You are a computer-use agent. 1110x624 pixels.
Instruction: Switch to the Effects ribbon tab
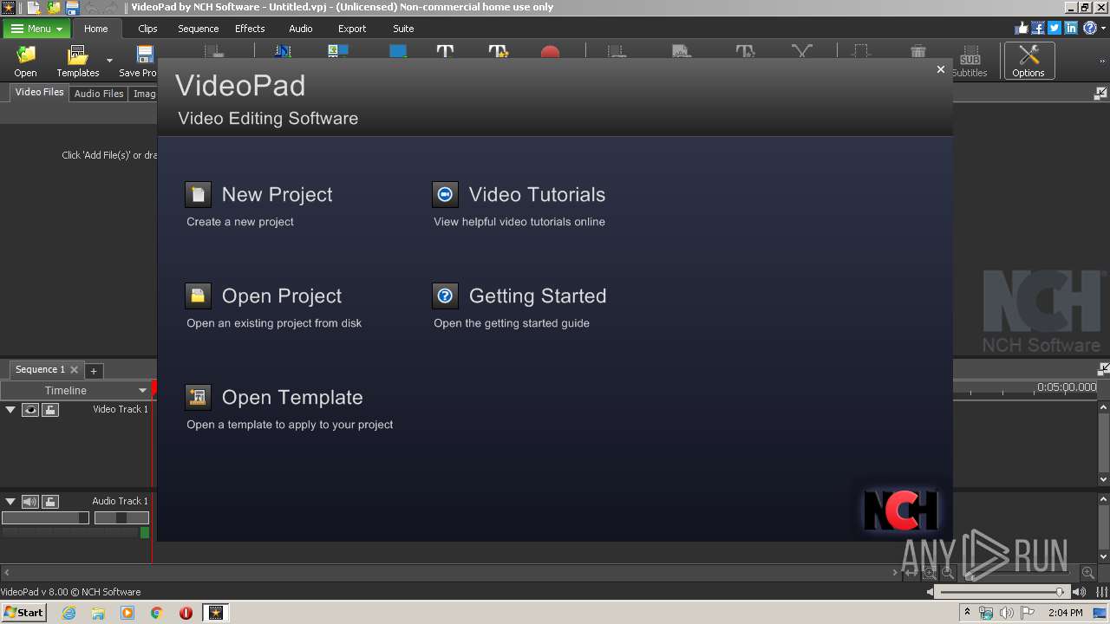[x=250, y=29]
